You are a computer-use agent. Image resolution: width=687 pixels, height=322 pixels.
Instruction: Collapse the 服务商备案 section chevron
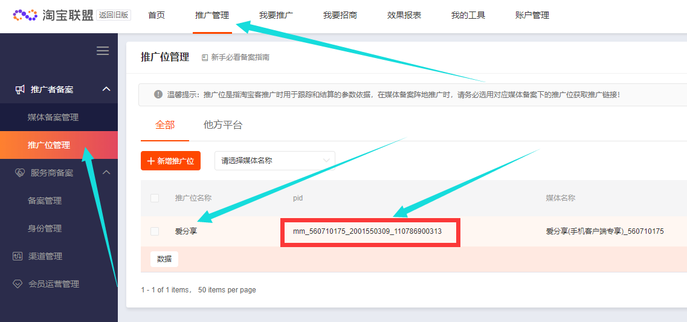(x=106, y=173)
